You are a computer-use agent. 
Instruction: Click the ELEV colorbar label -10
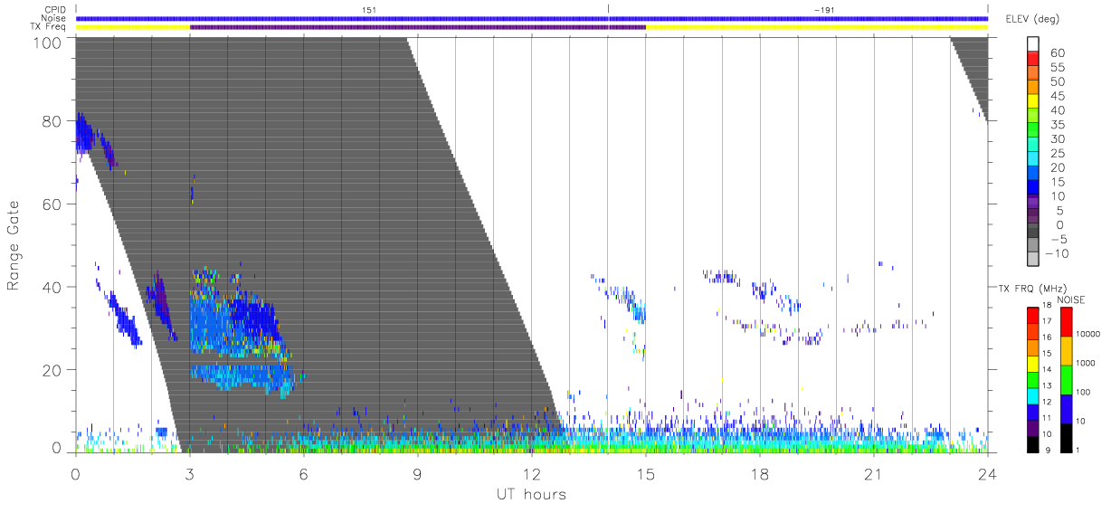pos(1056,254)
